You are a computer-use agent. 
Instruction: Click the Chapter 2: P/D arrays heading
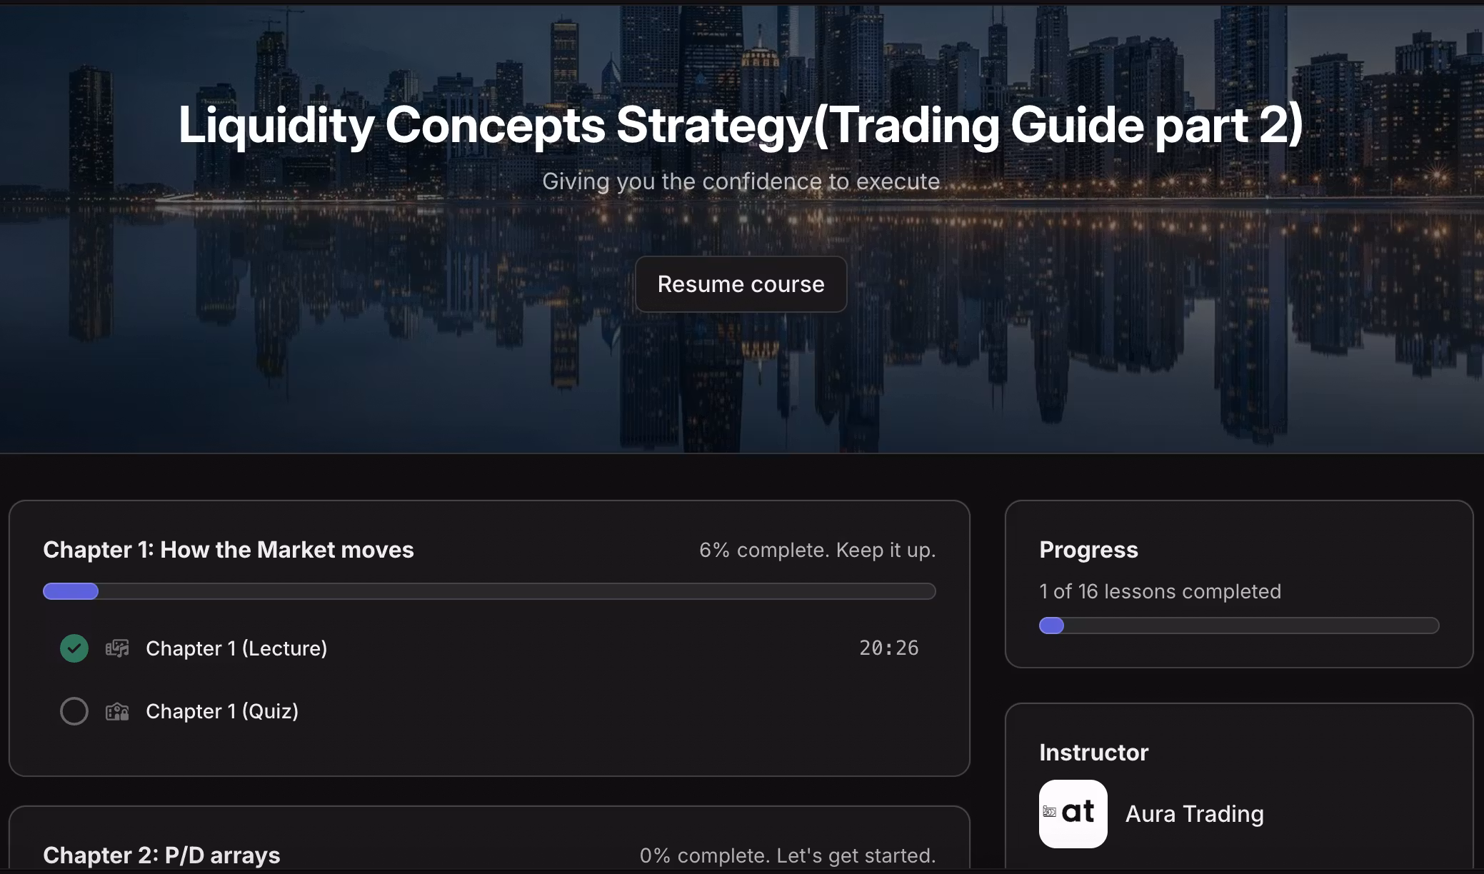point(161,855)
